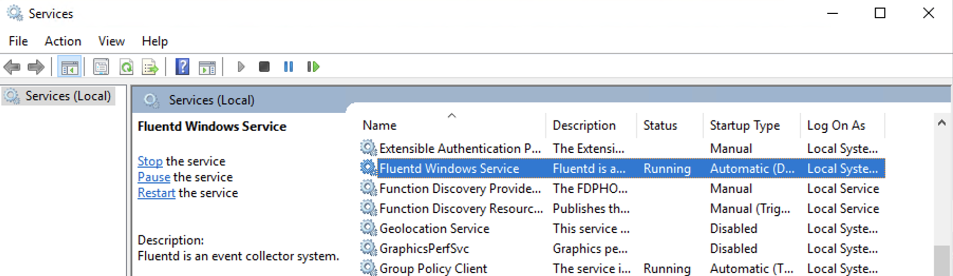Open the View menu
The width and height of the screenshot is (953, 276).
pos(111,41)
